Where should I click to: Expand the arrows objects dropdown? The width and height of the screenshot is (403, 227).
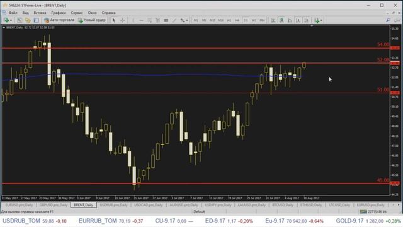point(187,20)
